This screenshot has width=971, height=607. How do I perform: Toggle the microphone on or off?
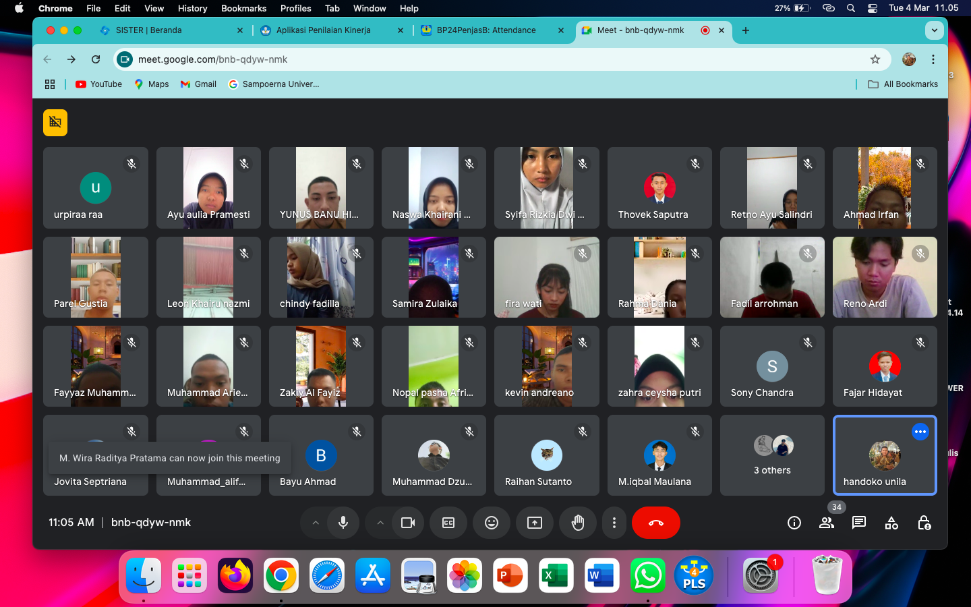click(x=343, y=523)
